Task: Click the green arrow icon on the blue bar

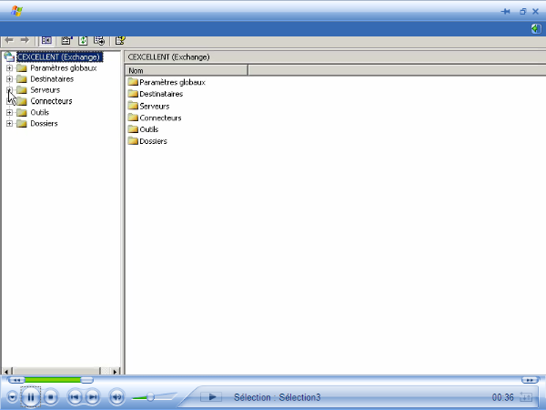Action: [x=536, y=28]
